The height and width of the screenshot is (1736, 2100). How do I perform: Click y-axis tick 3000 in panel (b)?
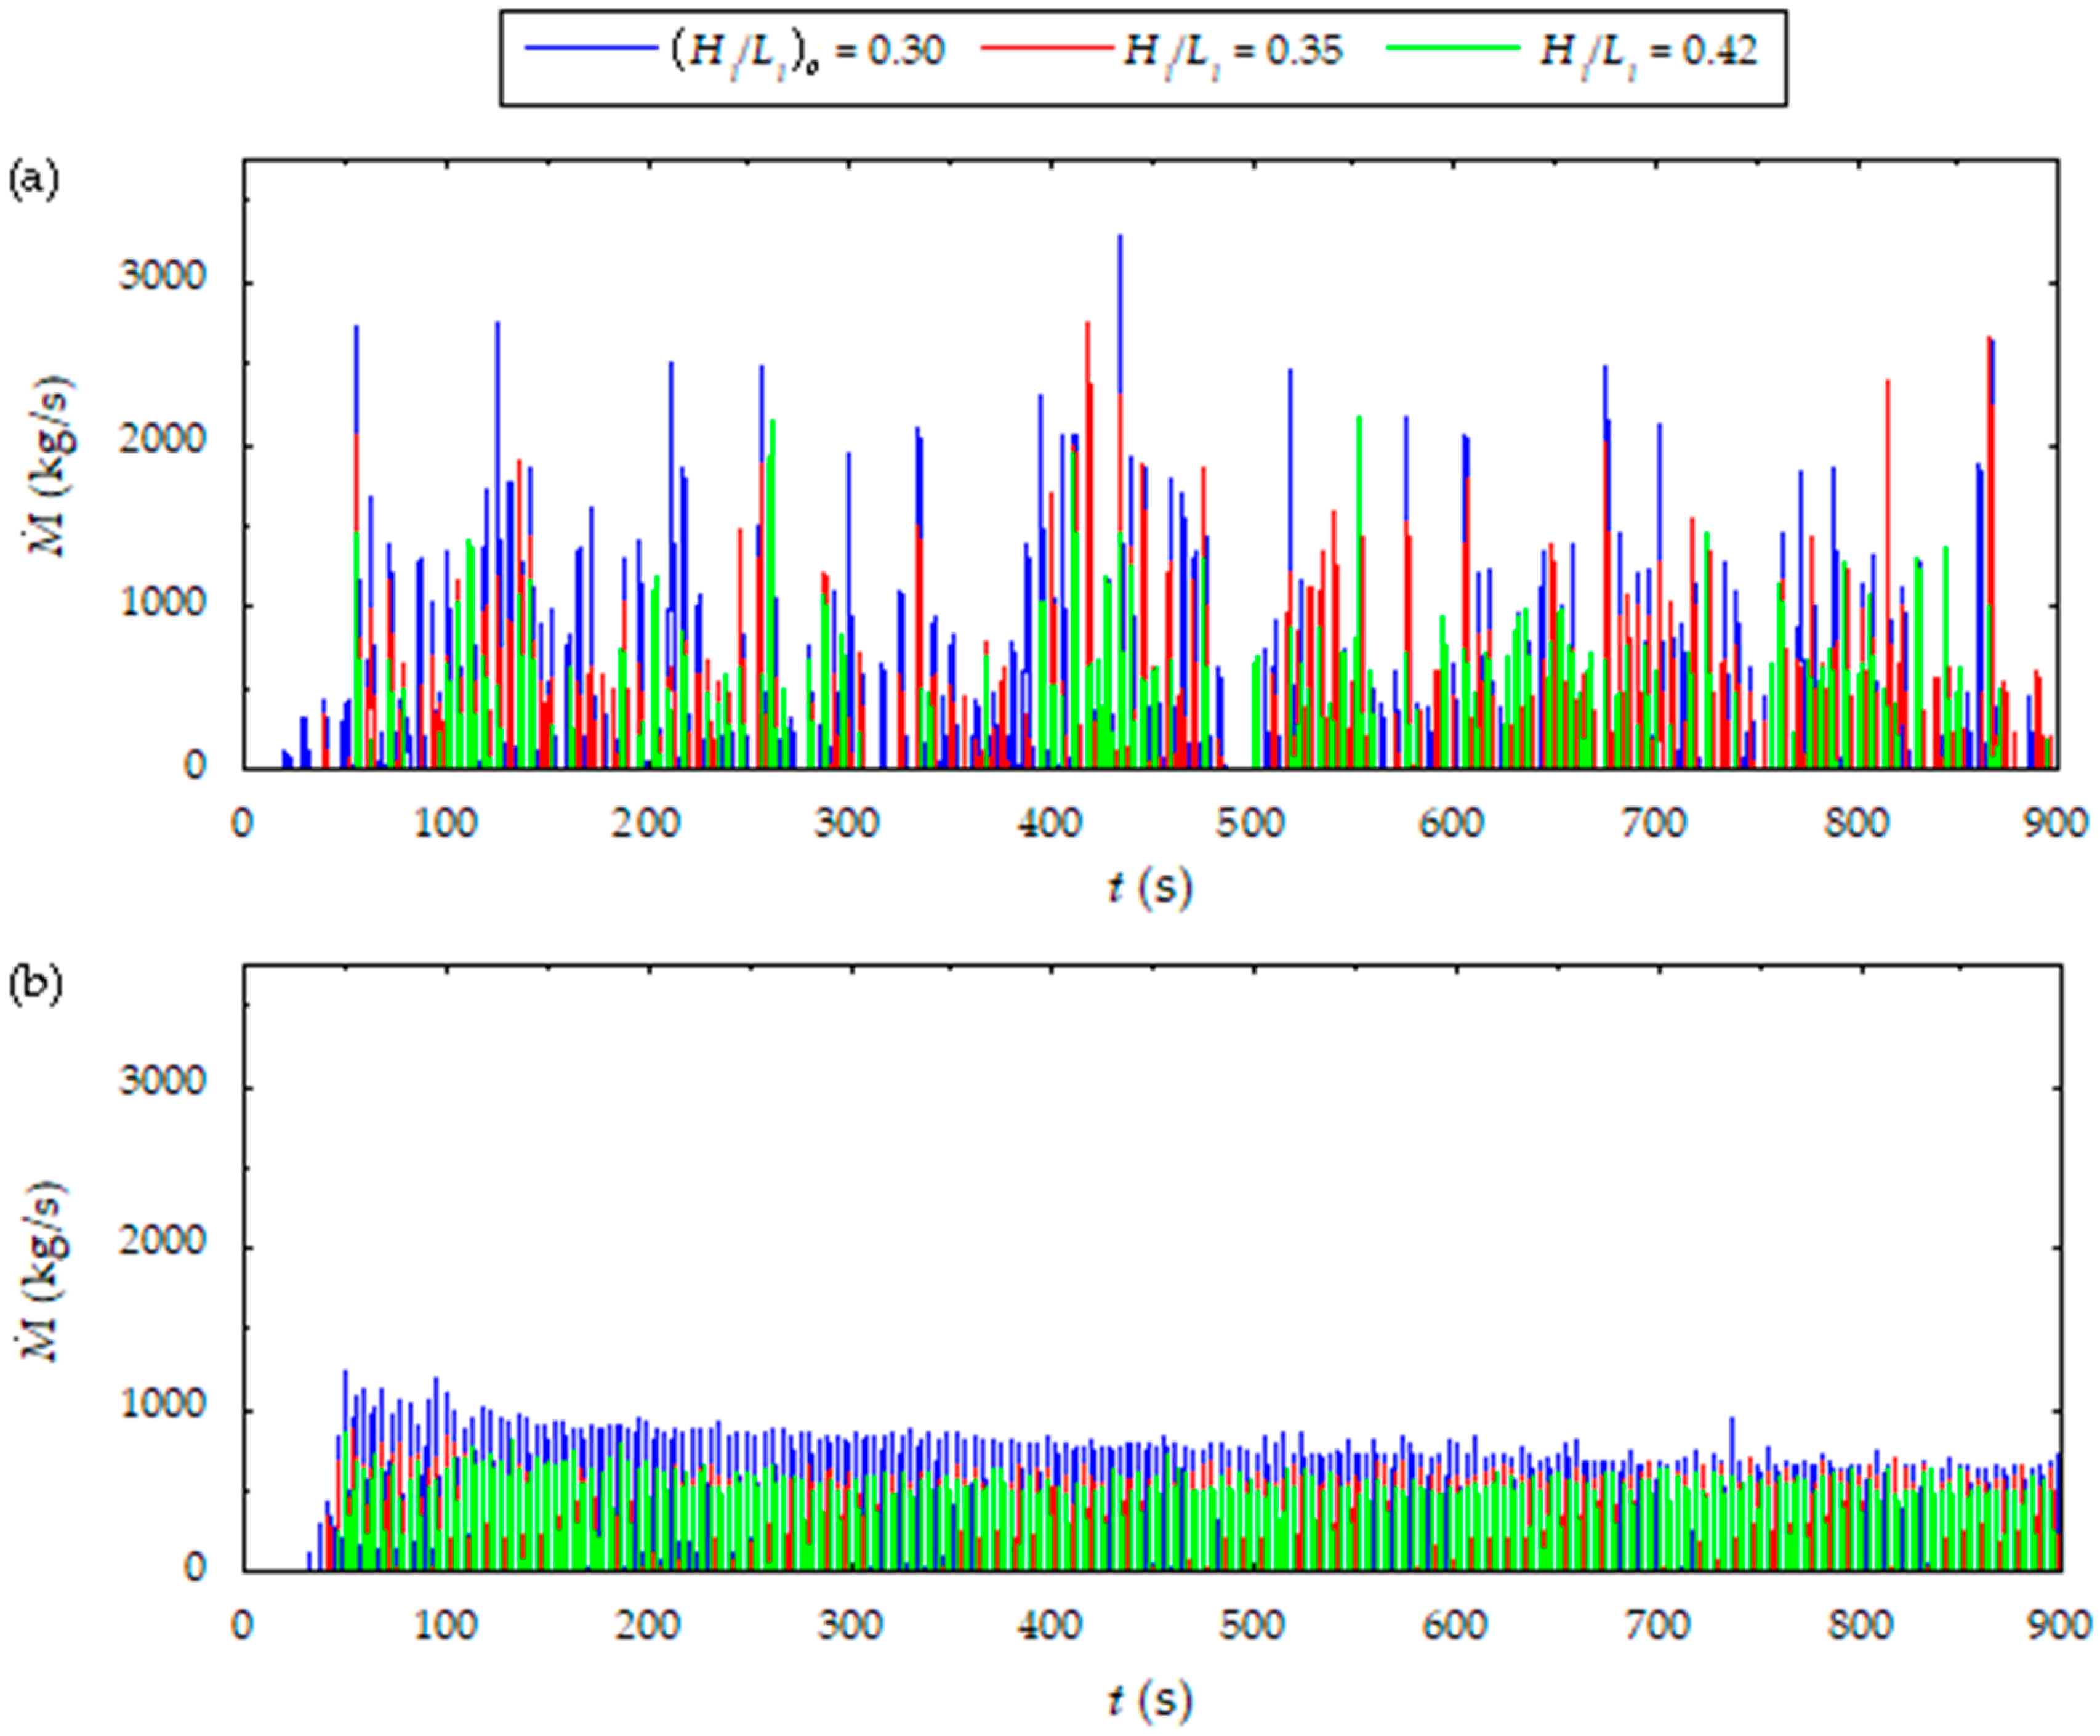click(x=163, y=1081)
